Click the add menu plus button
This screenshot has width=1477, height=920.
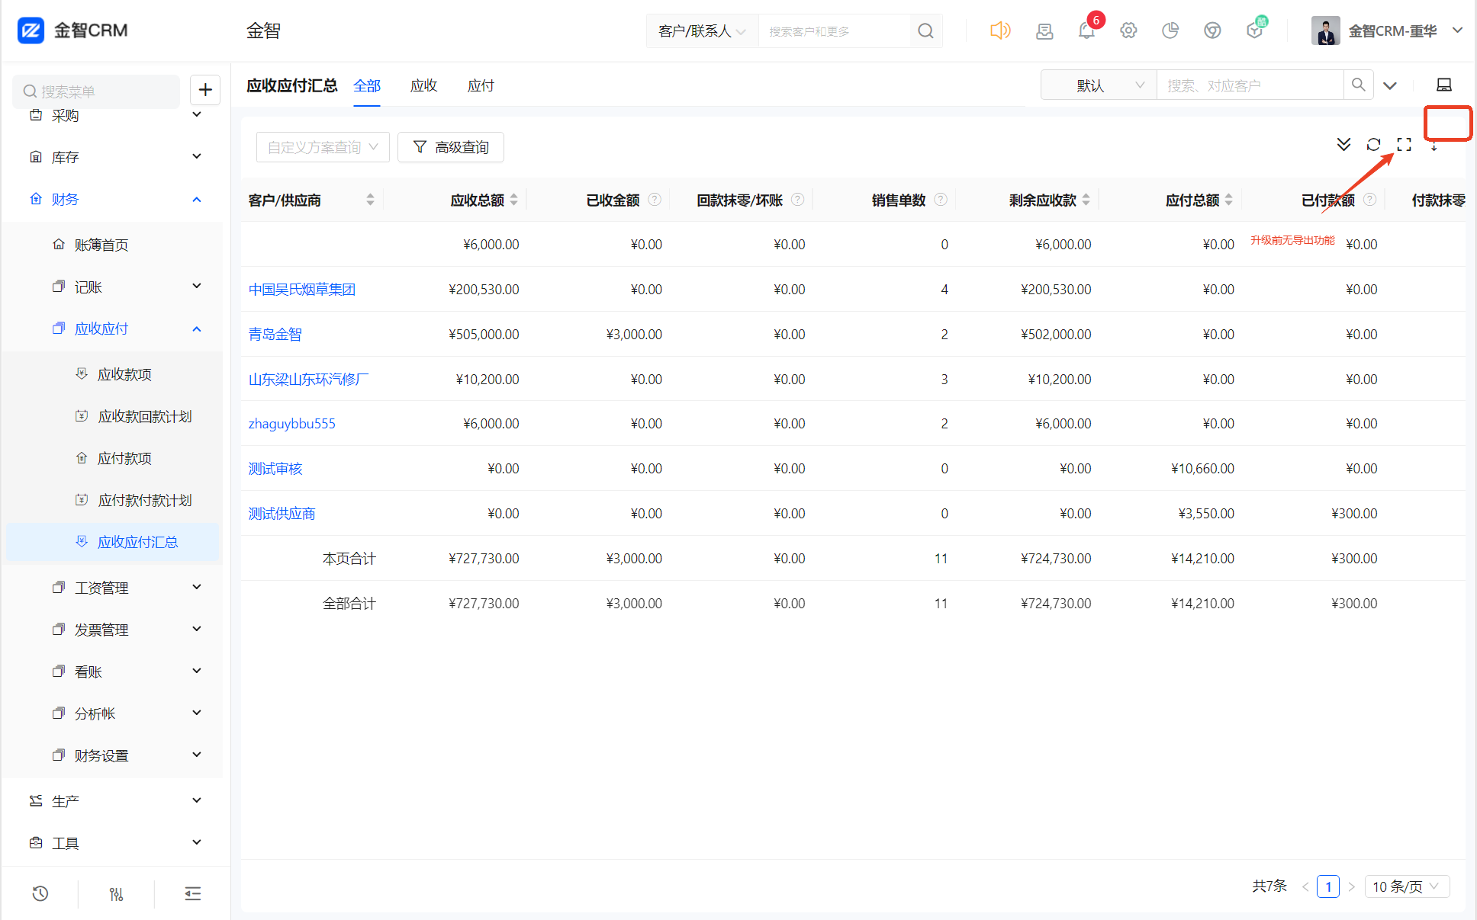[x=205, y=90]
